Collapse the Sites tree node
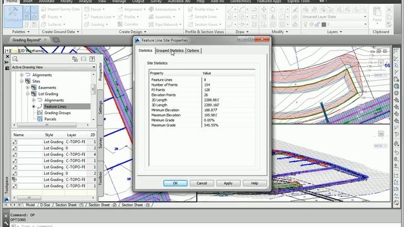The height and width of the screenshot is (227, 404). click(21, 81)
